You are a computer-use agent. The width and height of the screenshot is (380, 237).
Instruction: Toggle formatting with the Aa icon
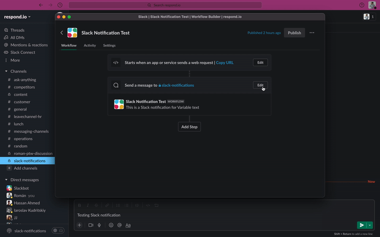tap(128, 225)
